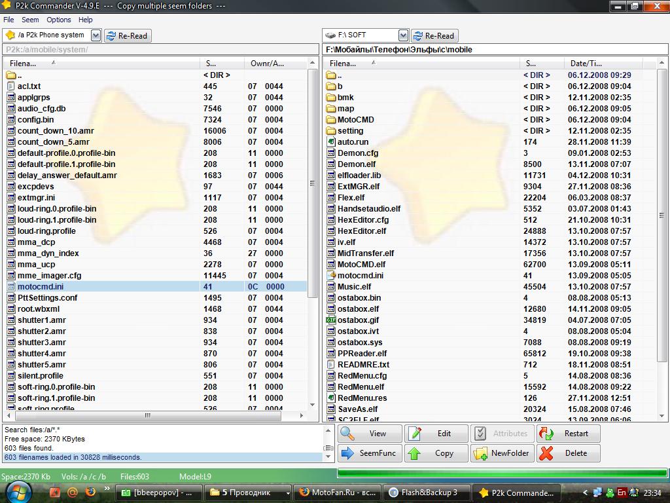The image size is (670, 503).
Task: Click the NewFolder button
Action: pos(502,453)
